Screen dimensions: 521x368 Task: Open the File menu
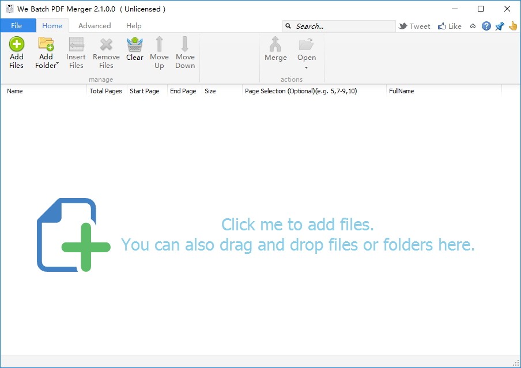coord(18,25)
